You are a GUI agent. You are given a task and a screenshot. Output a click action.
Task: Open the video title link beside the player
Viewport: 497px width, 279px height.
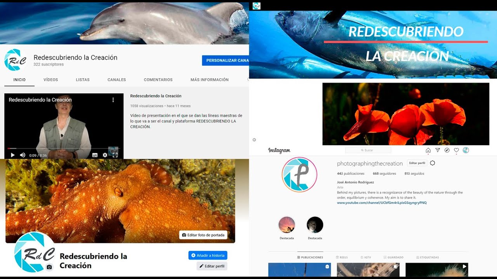pyautogui.click(x=156, y=96)
